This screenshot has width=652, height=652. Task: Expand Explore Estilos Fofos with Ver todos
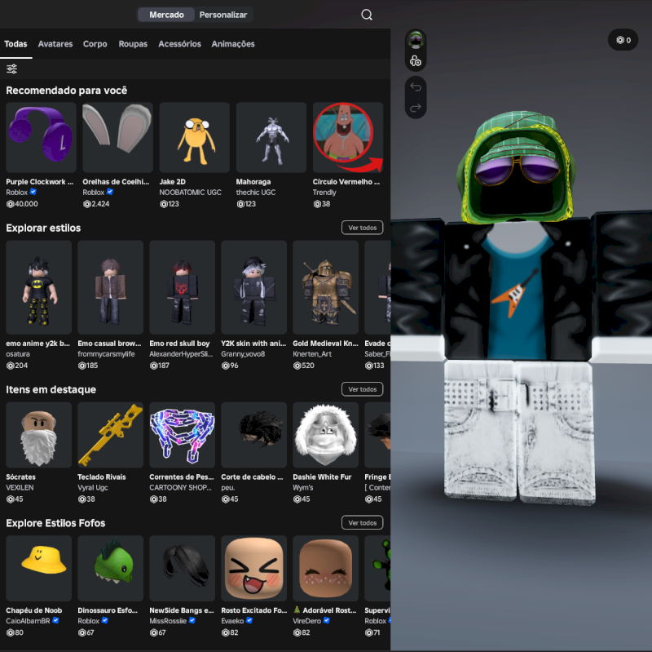click(362, 522)
